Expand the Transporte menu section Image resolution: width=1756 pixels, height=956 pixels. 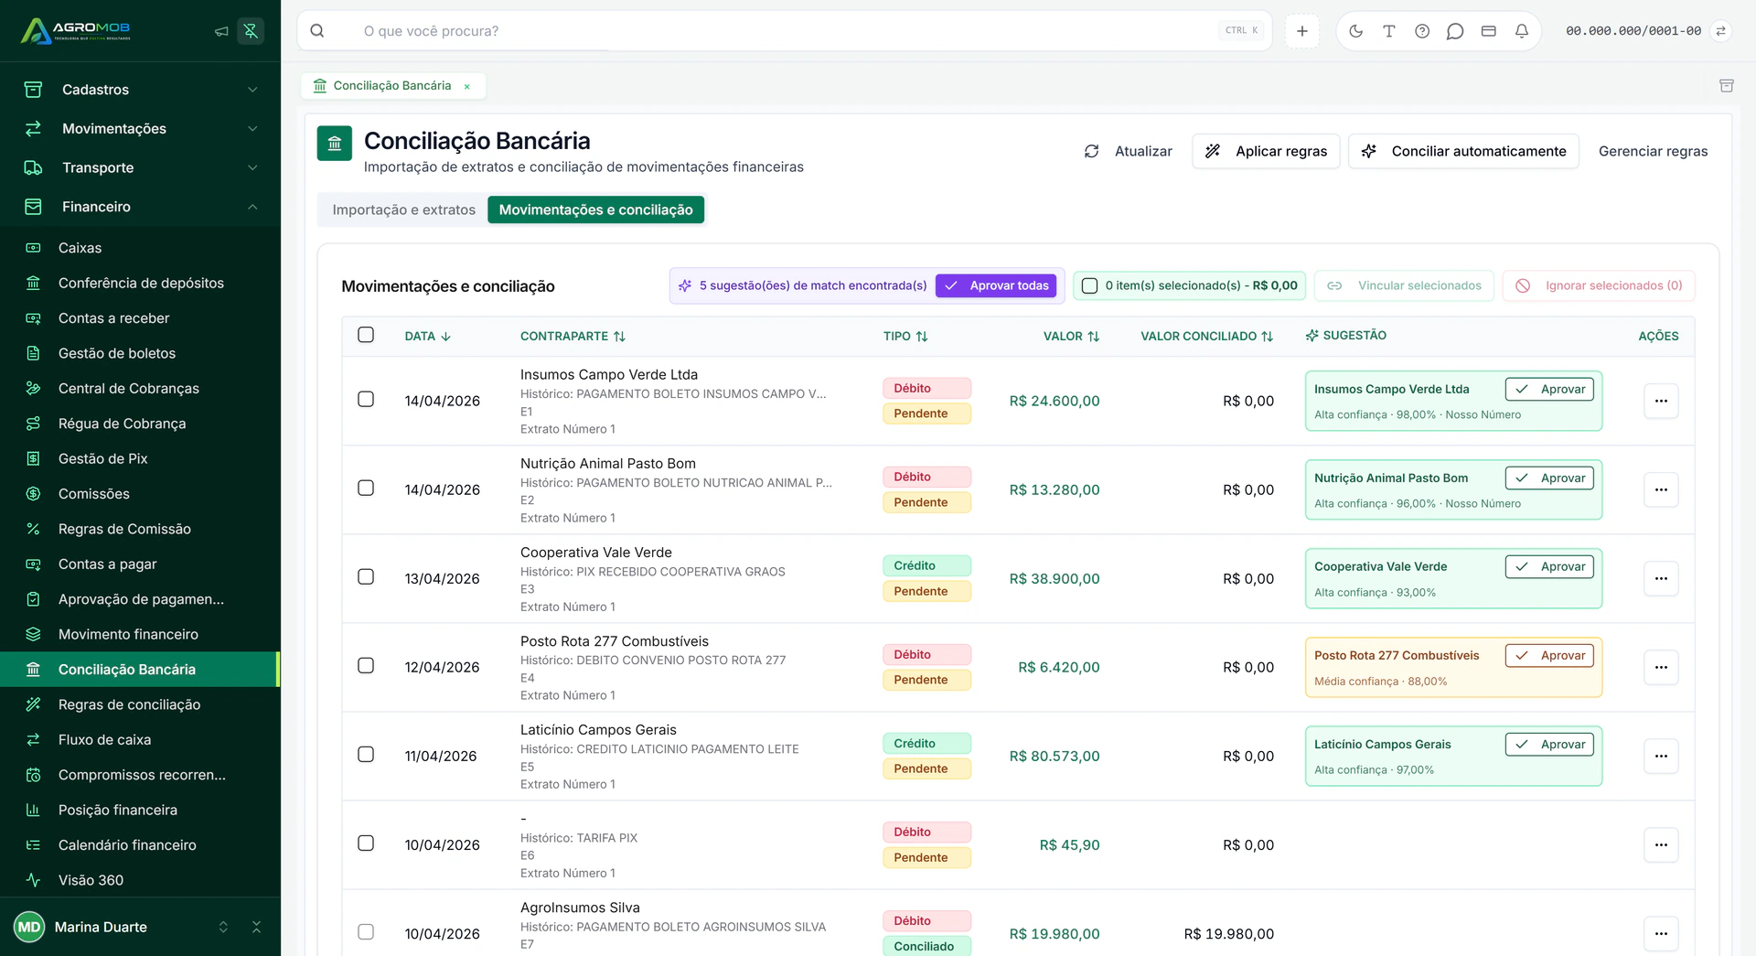(140, 167)
